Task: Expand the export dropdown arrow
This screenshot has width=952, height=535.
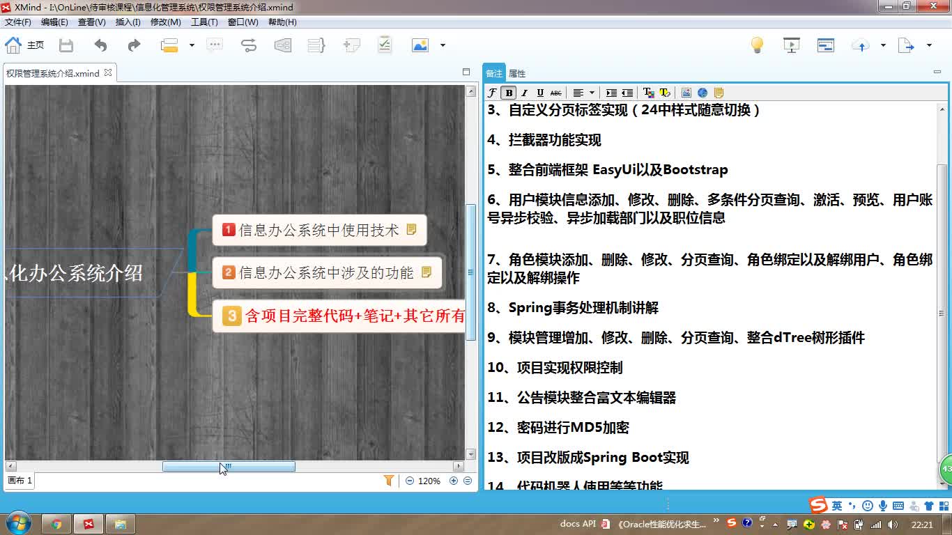Action: 929,45
